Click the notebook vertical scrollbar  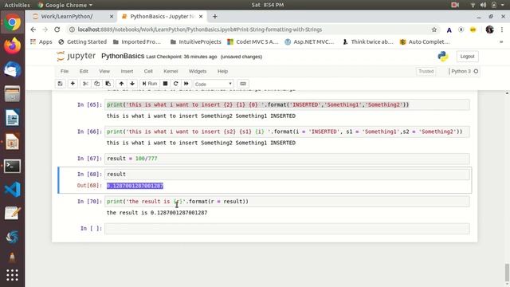(507, 272)
